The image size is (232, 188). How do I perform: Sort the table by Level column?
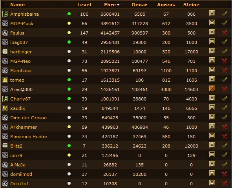coord(84,5)
